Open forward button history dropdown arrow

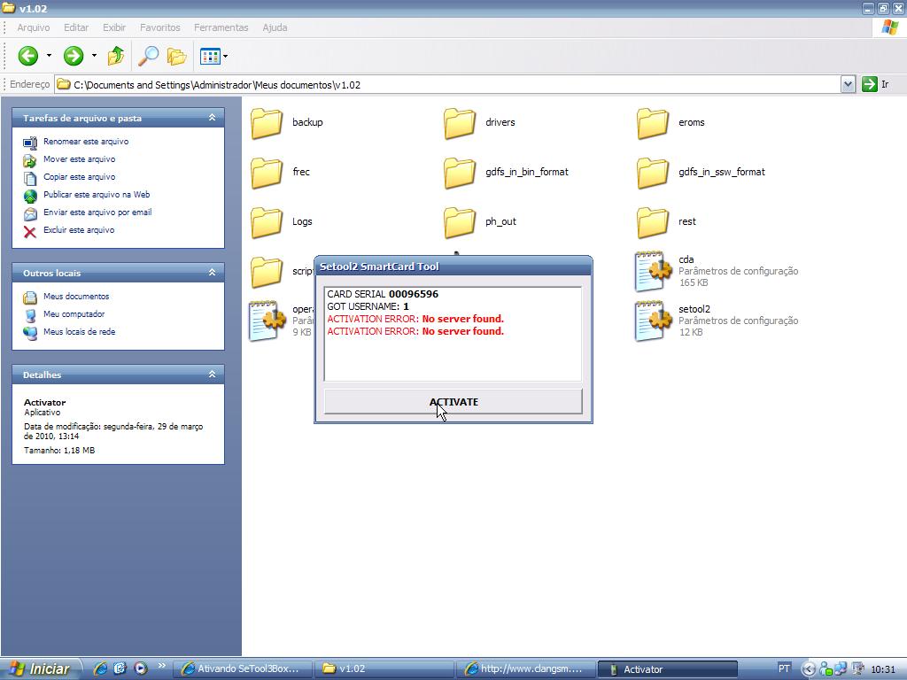94,56
